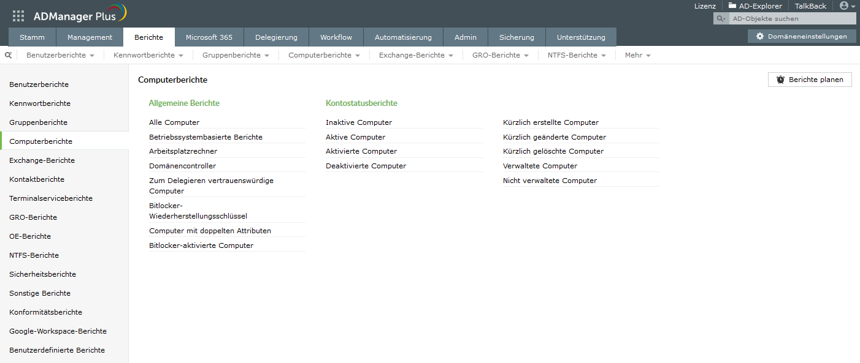Open the Unterstützung tab
860x363 pixels.
(x=581, y=37)
